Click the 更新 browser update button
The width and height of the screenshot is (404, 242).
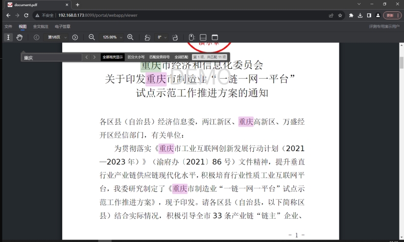point(392,15)
